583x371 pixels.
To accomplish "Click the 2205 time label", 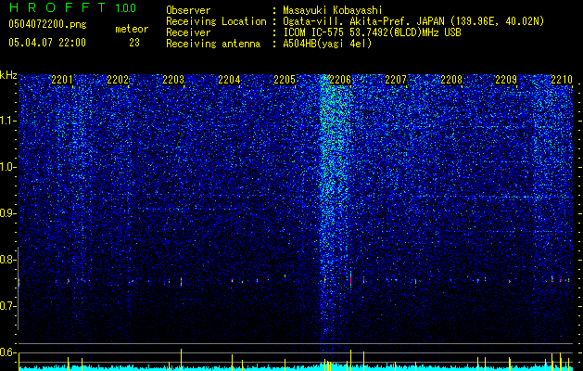I will 285,79.
